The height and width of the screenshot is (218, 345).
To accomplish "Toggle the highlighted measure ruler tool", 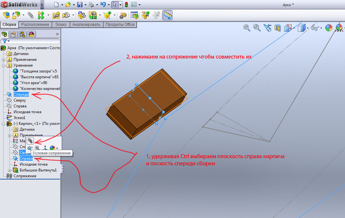I will point(167,15).
